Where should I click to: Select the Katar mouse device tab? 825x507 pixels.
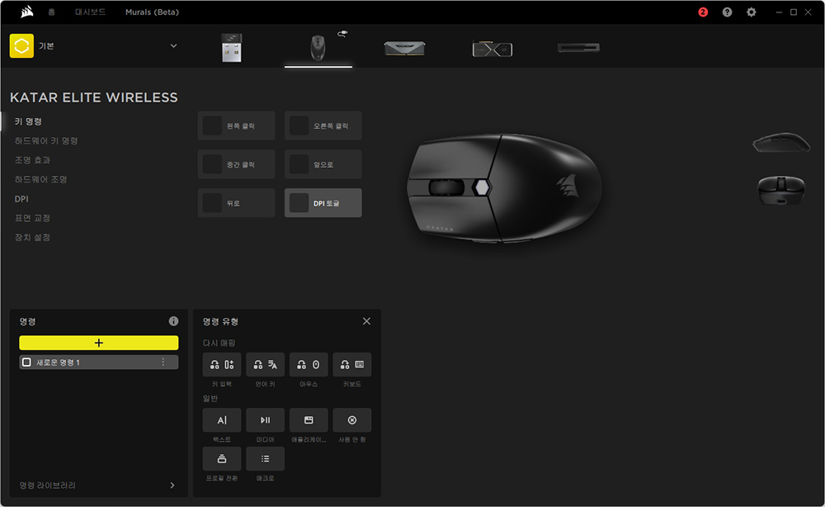pyautogui.click(x=318, y=48)
